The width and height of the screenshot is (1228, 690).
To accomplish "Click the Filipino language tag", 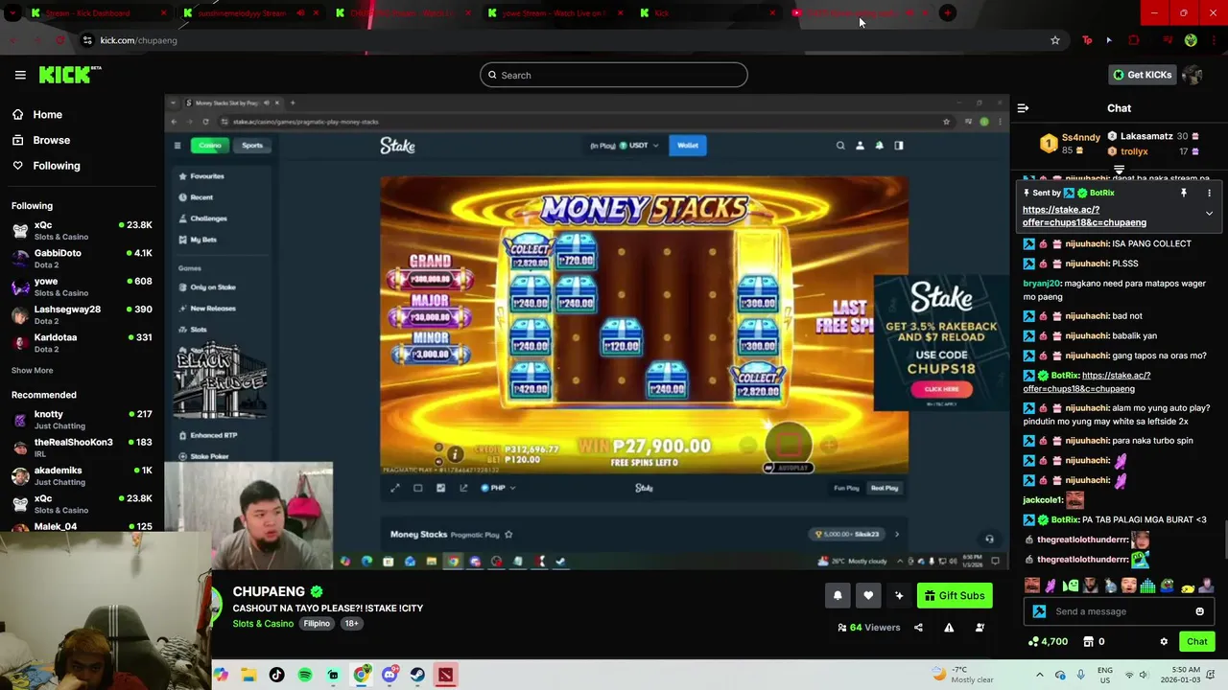I will pos(317,624).
